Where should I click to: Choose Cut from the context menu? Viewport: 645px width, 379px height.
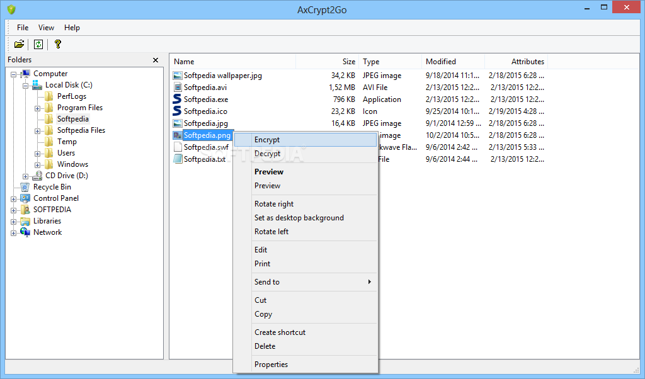(x=305, y=300)
